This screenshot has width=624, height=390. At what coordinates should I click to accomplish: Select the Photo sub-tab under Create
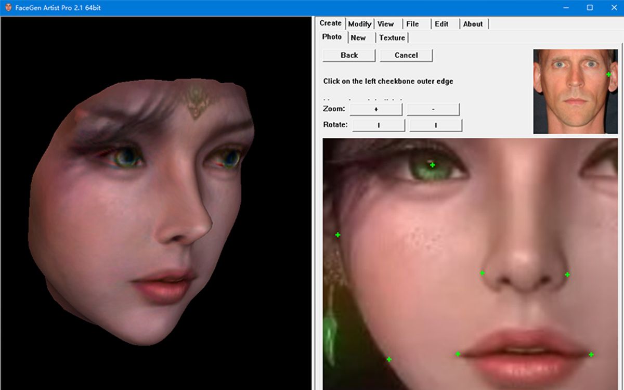(332, 37)
